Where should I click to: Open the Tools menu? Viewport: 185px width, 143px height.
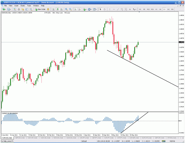[x=29, y=6]
